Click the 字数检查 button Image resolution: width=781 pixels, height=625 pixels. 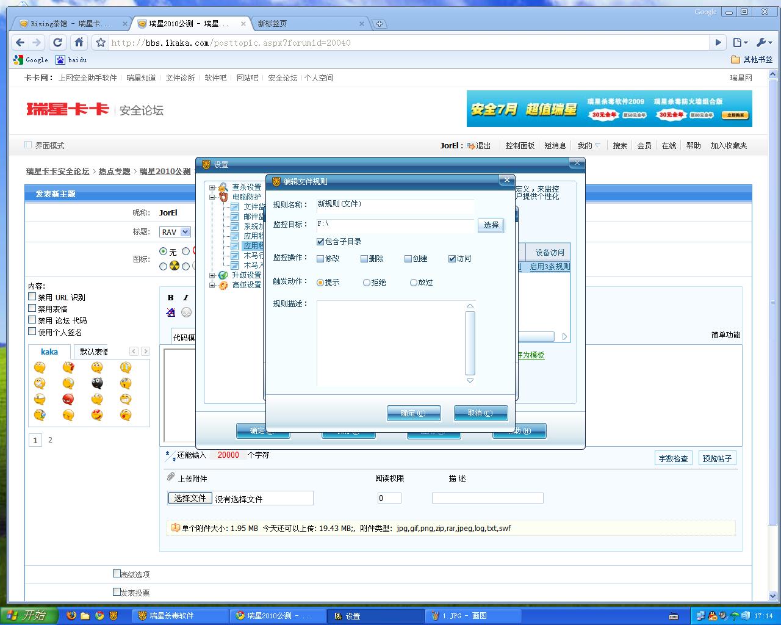[673, 458]
